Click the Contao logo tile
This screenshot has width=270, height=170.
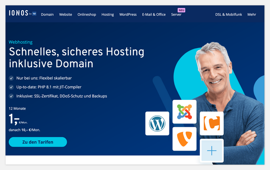point(211,123)
